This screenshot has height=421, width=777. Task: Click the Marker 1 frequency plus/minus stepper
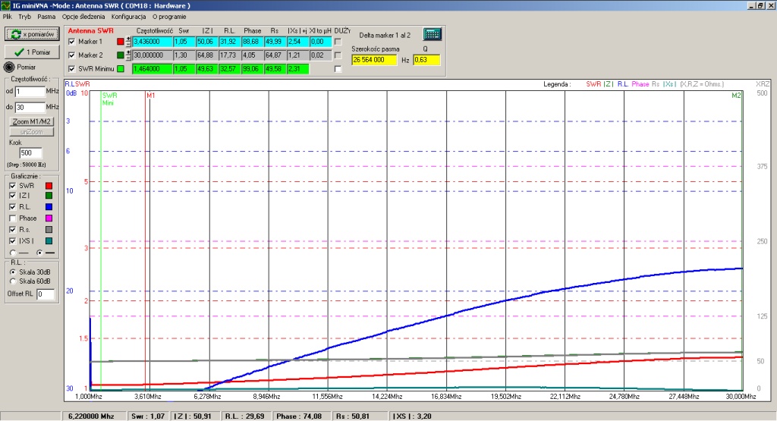click(128, 42)
